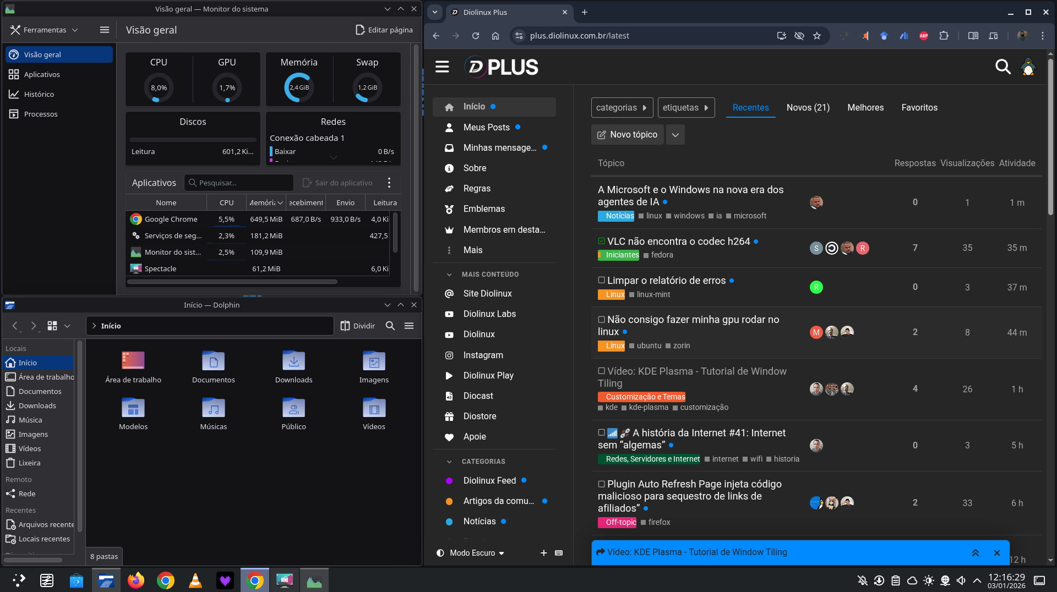Screen dimensions: 1057x592
Task: Click the Dividir split view button
Action: [358, 326]
